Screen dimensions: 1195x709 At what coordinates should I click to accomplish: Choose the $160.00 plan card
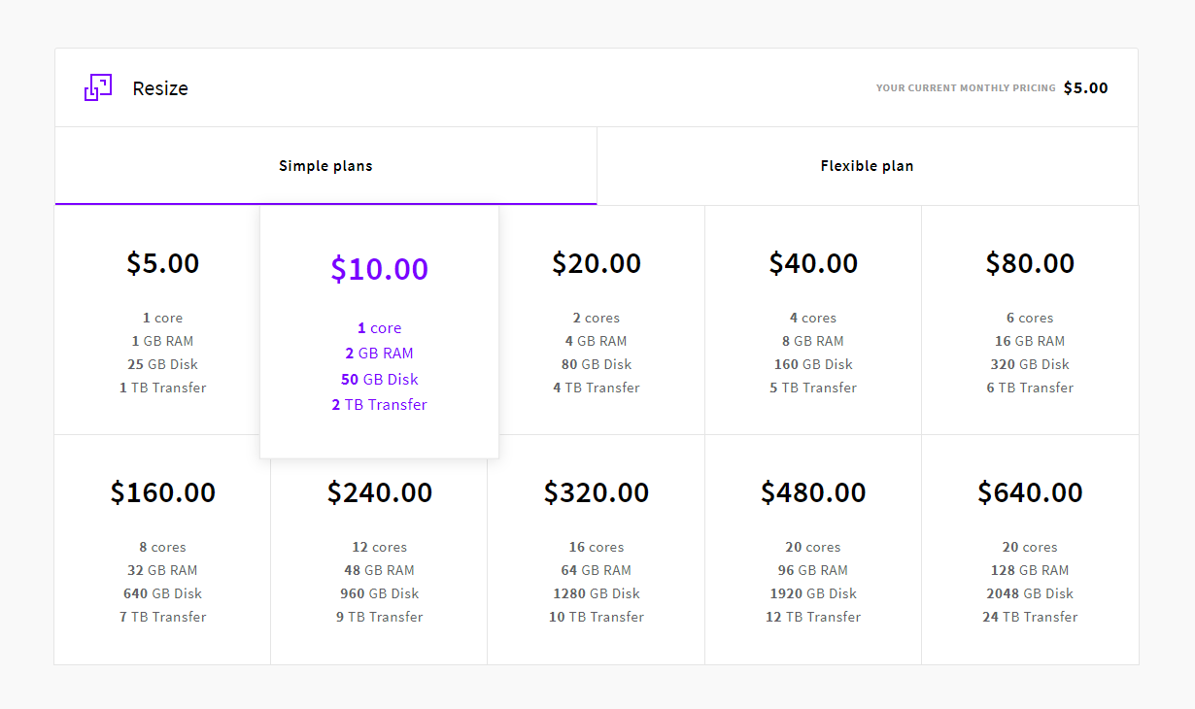(162, 550)
